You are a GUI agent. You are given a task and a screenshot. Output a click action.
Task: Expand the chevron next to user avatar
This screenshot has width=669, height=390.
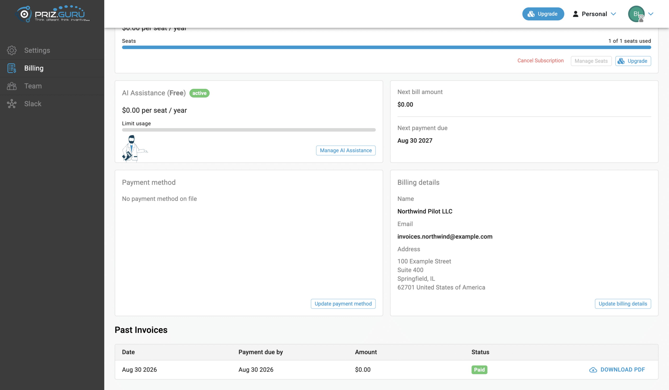(x=651, y=14)
